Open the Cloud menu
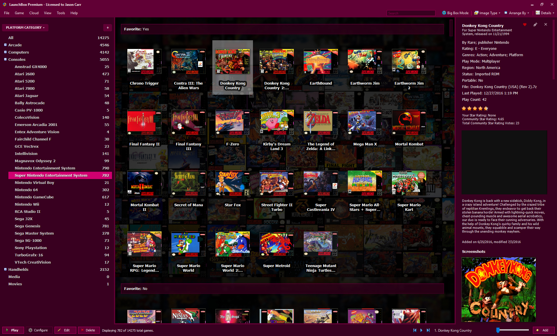 tap(34, 13)
